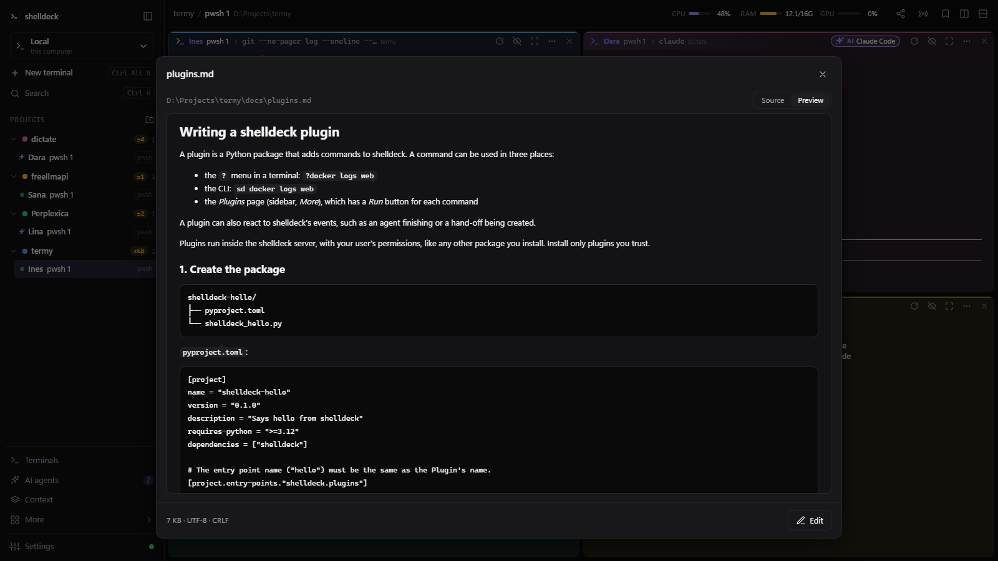This screenshot has height=561, width=998.
Task: Click the ±1 changes badge on freellmapi
Action: tap(140, 177)
